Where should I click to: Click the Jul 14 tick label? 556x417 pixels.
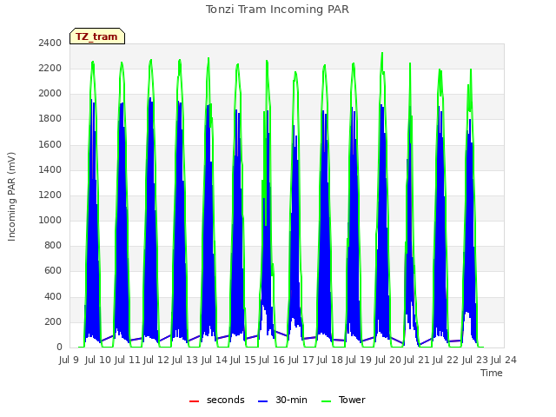(x=214, y=361)
